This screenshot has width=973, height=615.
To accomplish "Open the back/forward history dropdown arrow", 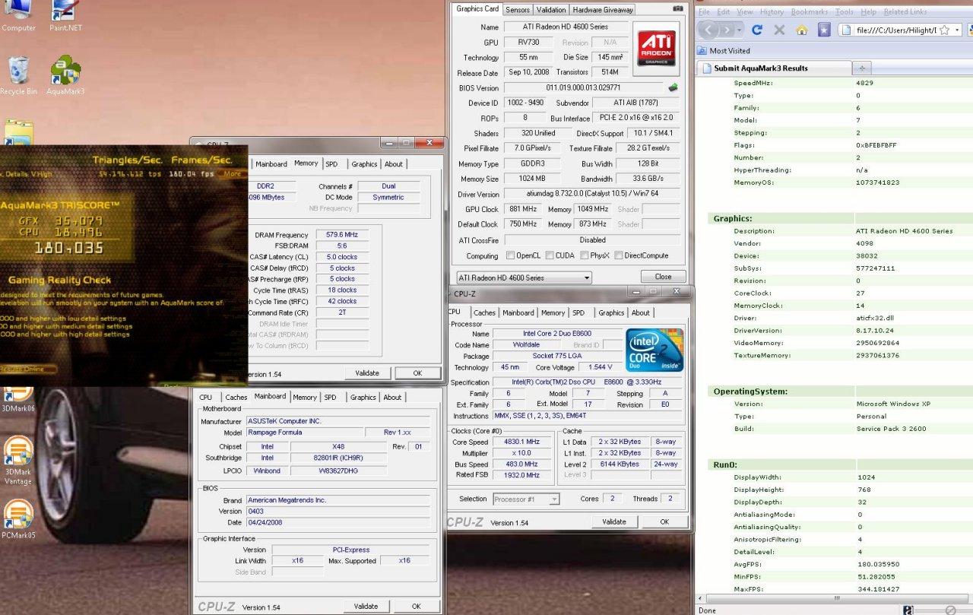I will [740, 30].
